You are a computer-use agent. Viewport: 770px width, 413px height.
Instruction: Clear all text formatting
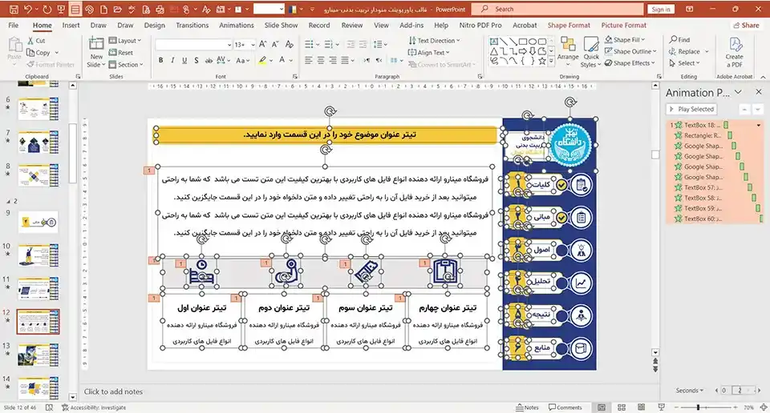click(x=290, y=45)
